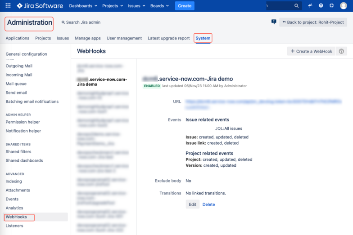
Task: Open the Mail queue page
Action: point(16,84)
